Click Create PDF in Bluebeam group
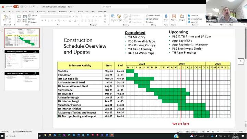Screen dimensions: 247x139 click(x=193, y=15)
